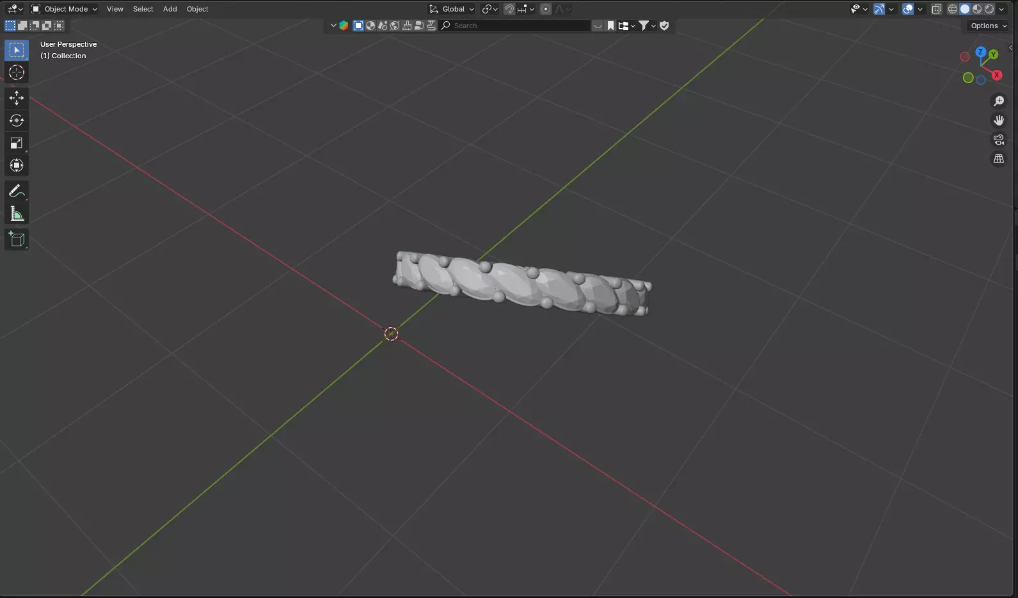
Task: Open the editor type dropdown
Action: tap(15, 9)
